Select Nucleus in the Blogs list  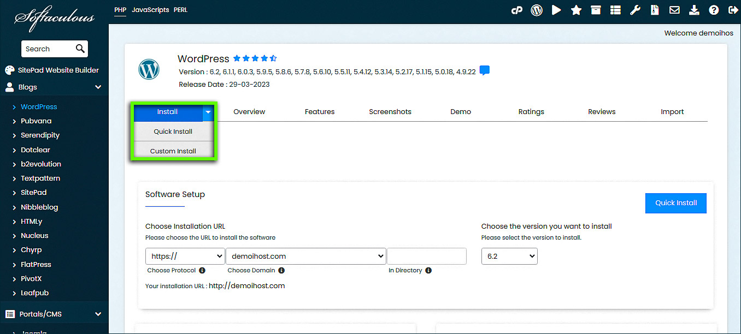[34, 236]
